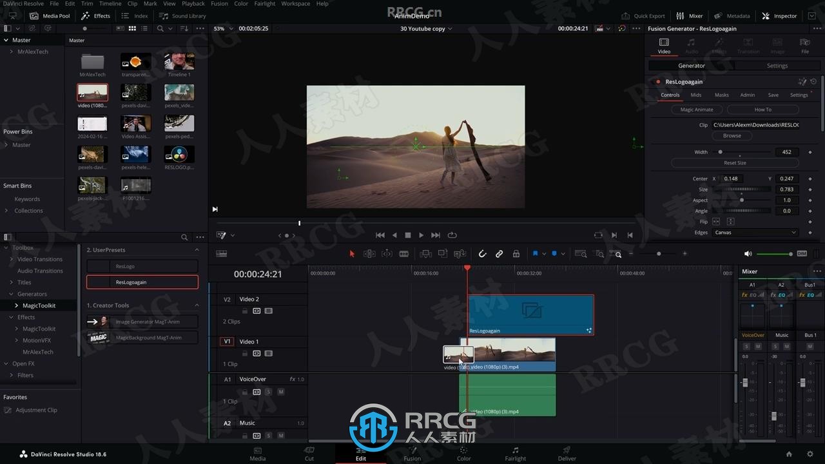The image size is (825, 464).
Task: Open the Edges Canvas dropdown
Action: (755, 233)
